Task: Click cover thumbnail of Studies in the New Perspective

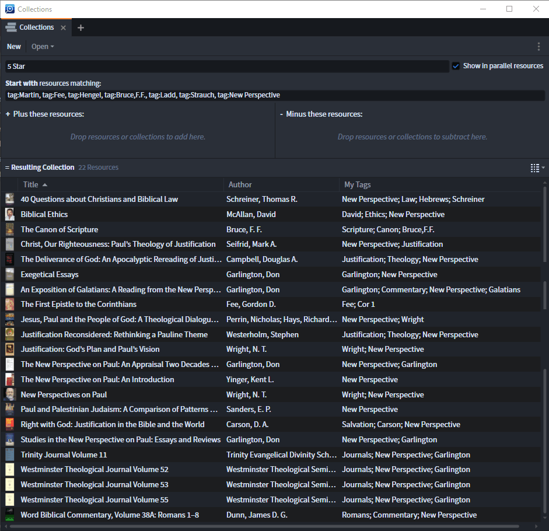Action: coord(10,439)
